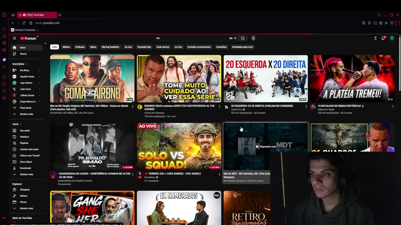Open Assistir mais tarde list

(27, 149)
